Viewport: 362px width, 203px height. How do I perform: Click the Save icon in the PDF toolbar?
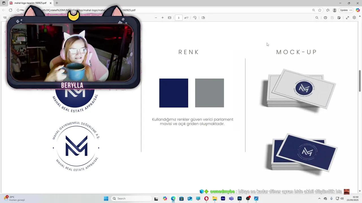coord(332,18)
